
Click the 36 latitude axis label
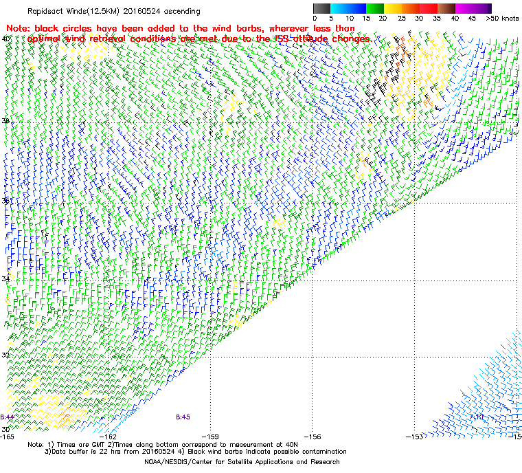coord(5,201)
